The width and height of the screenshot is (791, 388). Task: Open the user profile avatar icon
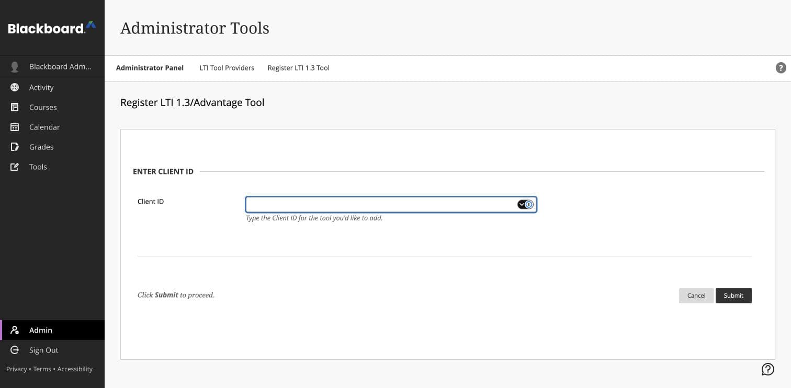[15, 67]
